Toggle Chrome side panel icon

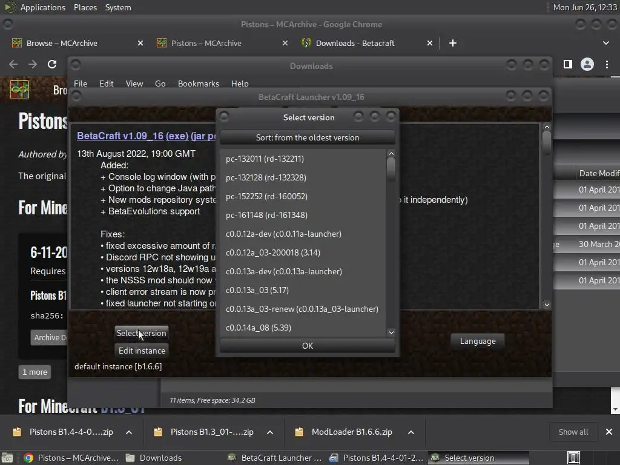pyautogui.click(x=568, y=64)
